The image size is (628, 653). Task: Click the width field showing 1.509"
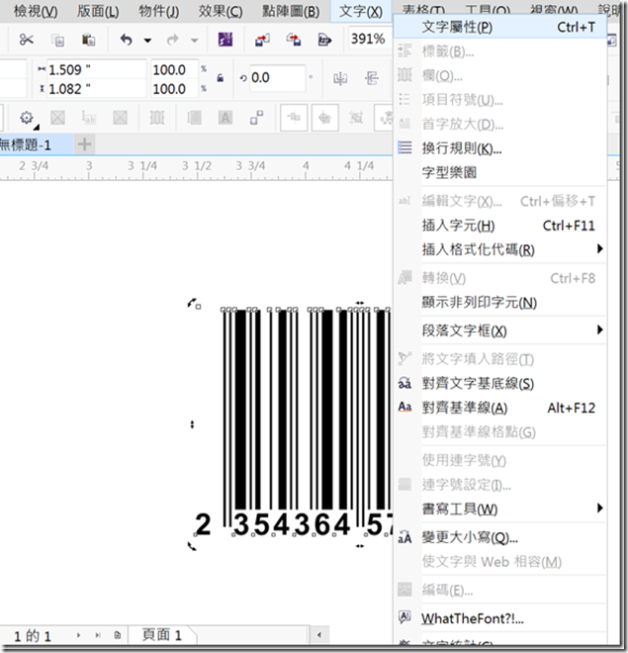coord(96,69)
